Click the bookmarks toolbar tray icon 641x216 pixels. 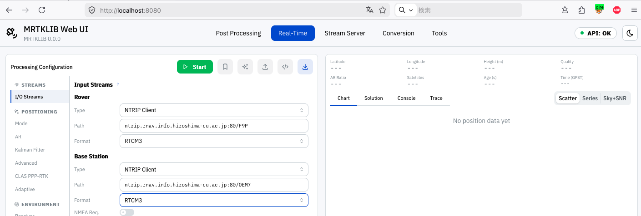coord(565,10)
